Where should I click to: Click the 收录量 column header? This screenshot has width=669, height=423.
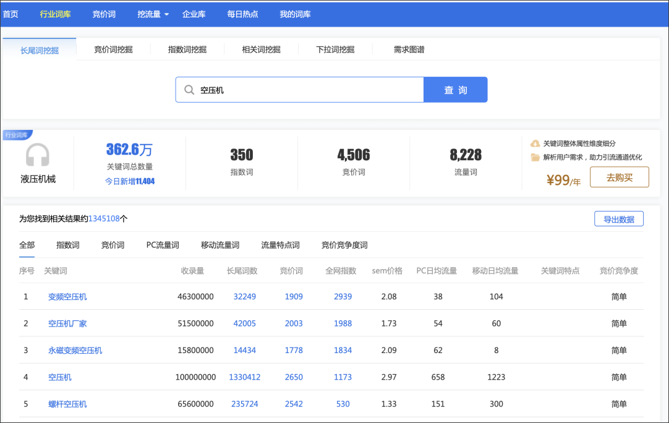coord(192,271)
